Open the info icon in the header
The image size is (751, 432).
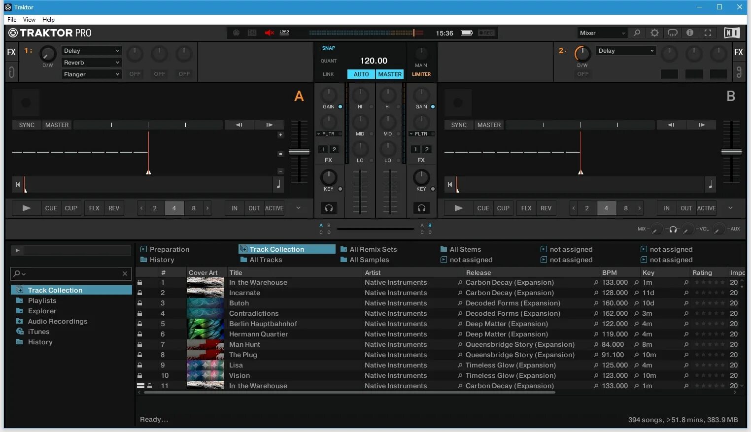(x=690, y=33)
